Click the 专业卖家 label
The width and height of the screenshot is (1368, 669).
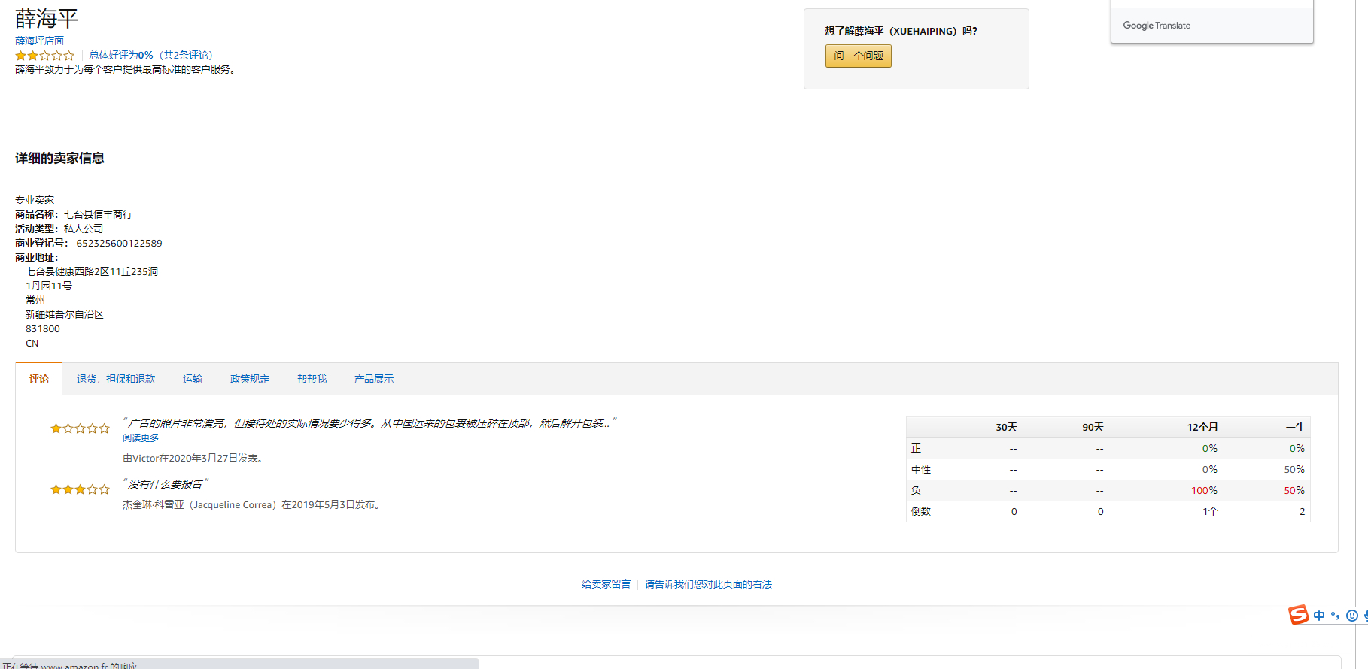click(x=35, y=200)
